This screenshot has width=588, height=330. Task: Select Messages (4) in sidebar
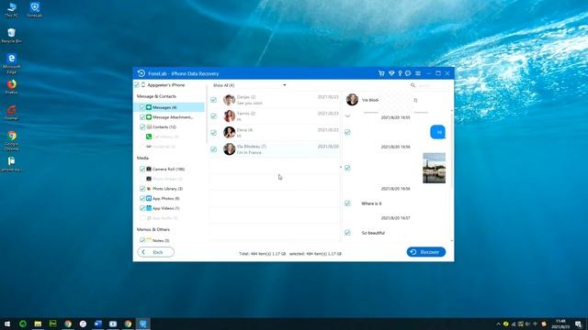[169, 107]
